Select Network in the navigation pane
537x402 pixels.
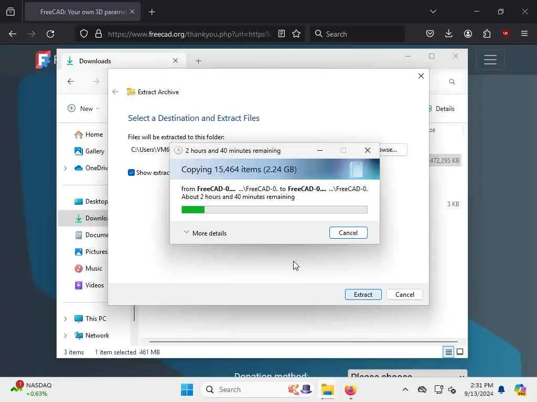coord(92,336)
